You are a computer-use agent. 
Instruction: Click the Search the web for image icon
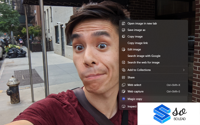tap(123, 62)
